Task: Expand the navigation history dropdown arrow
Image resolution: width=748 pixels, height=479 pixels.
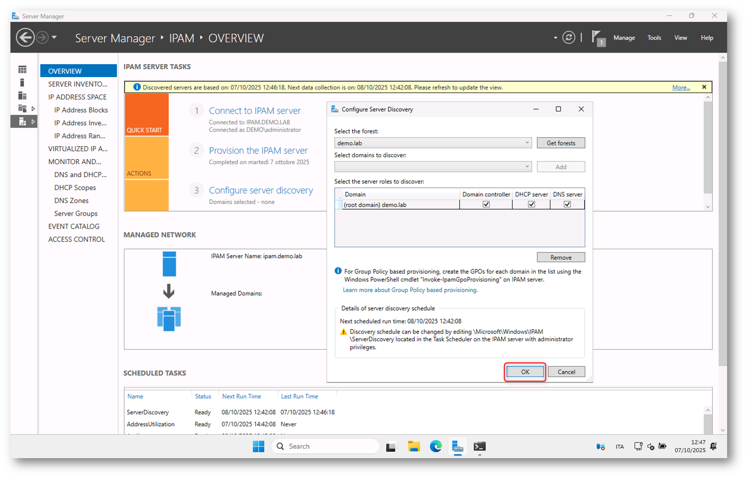Action: pos(54,38)
